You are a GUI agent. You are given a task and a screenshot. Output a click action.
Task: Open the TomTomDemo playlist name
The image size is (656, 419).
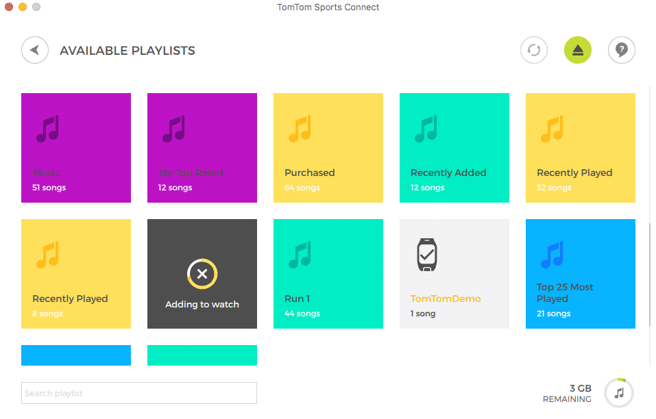click(446, 299)
